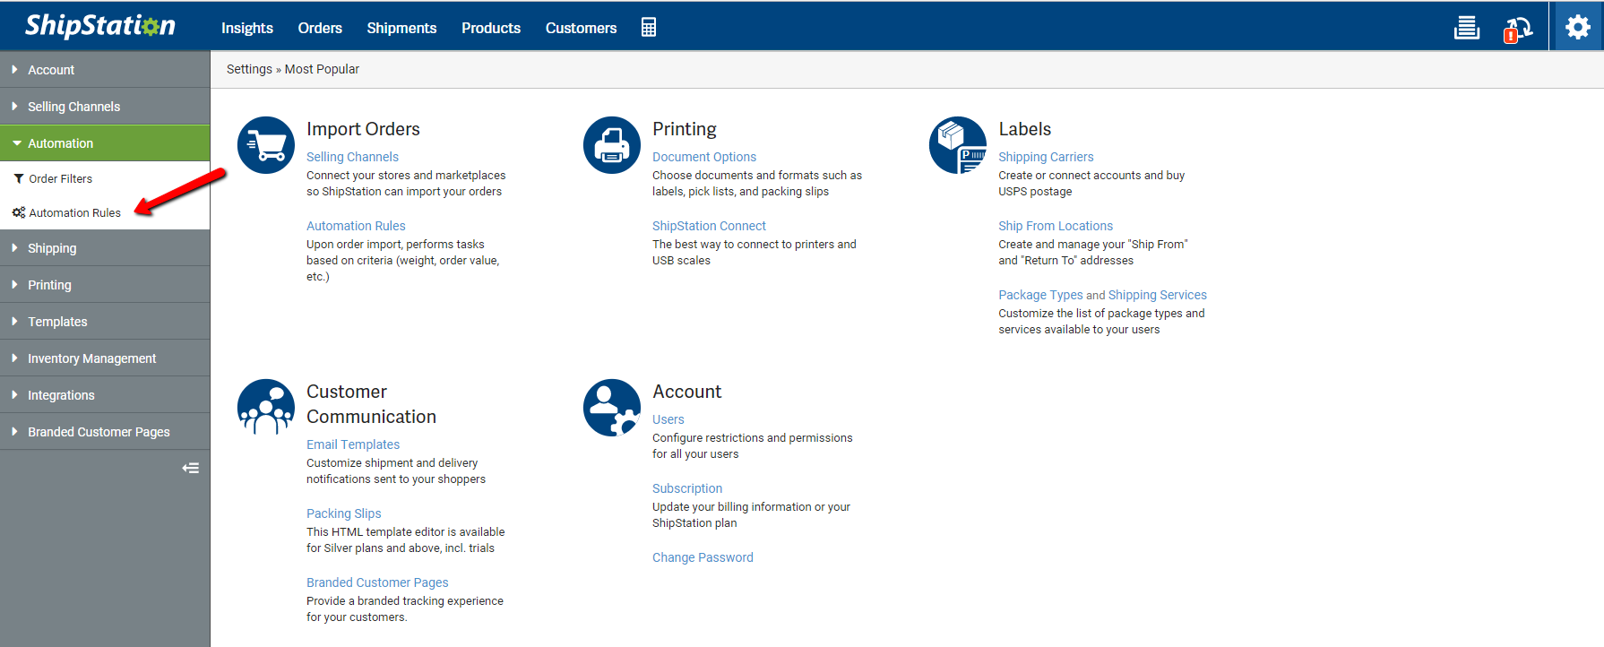The height and width of the screenshot is (647, 1604).
Task: Expand the Branded Customer Pages sidebar section
Action: pyautogui.click(x=105, y=431)
